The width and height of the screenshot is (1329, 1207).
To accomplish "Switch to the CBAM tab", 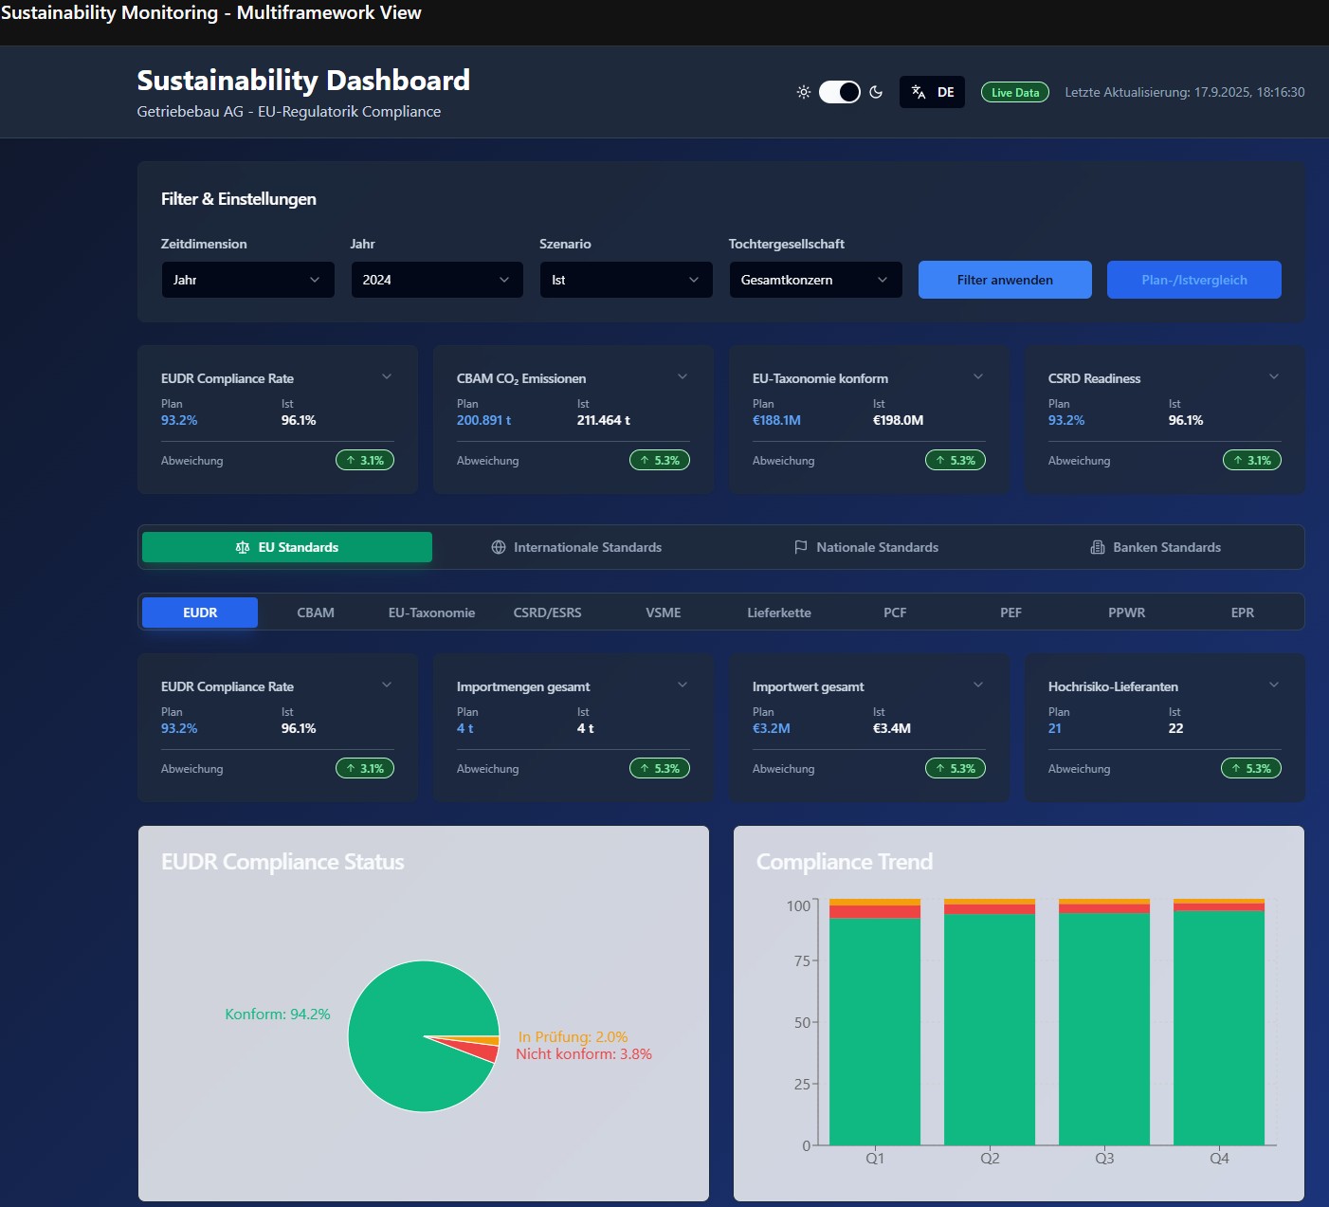I will (x=316, y=613).
